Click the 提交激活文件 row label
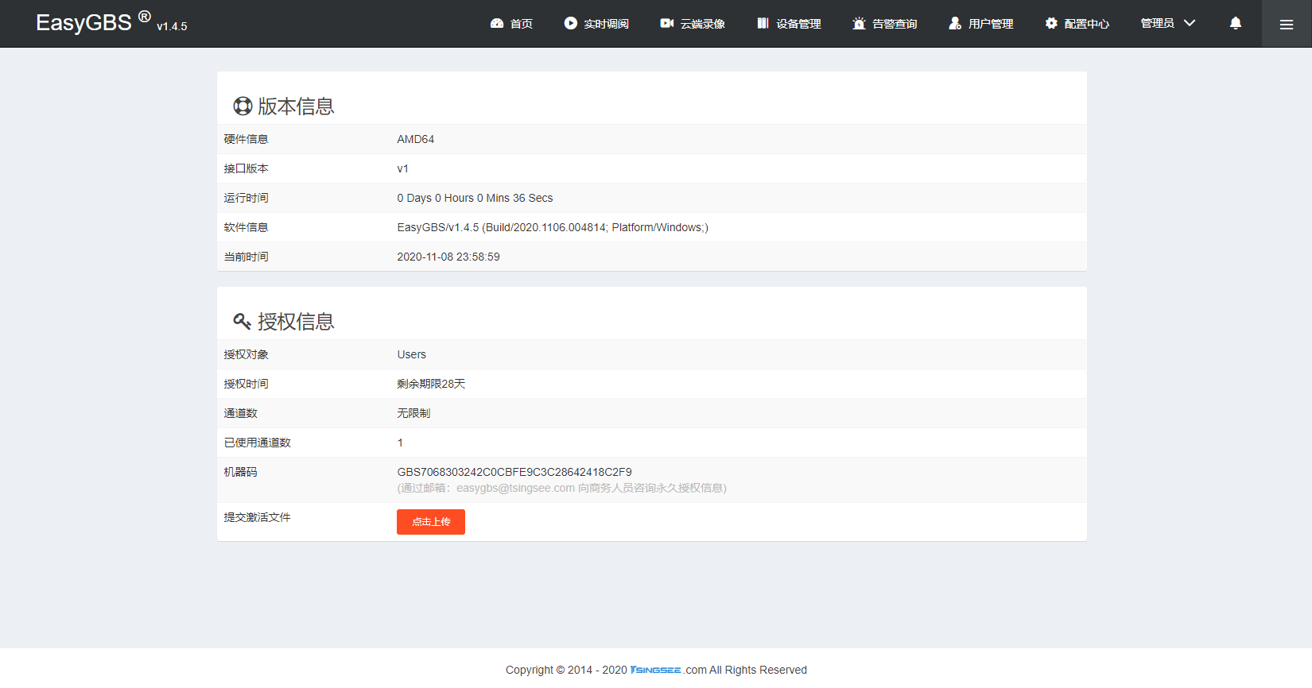Screen dimensions: 1312x688 257,517
